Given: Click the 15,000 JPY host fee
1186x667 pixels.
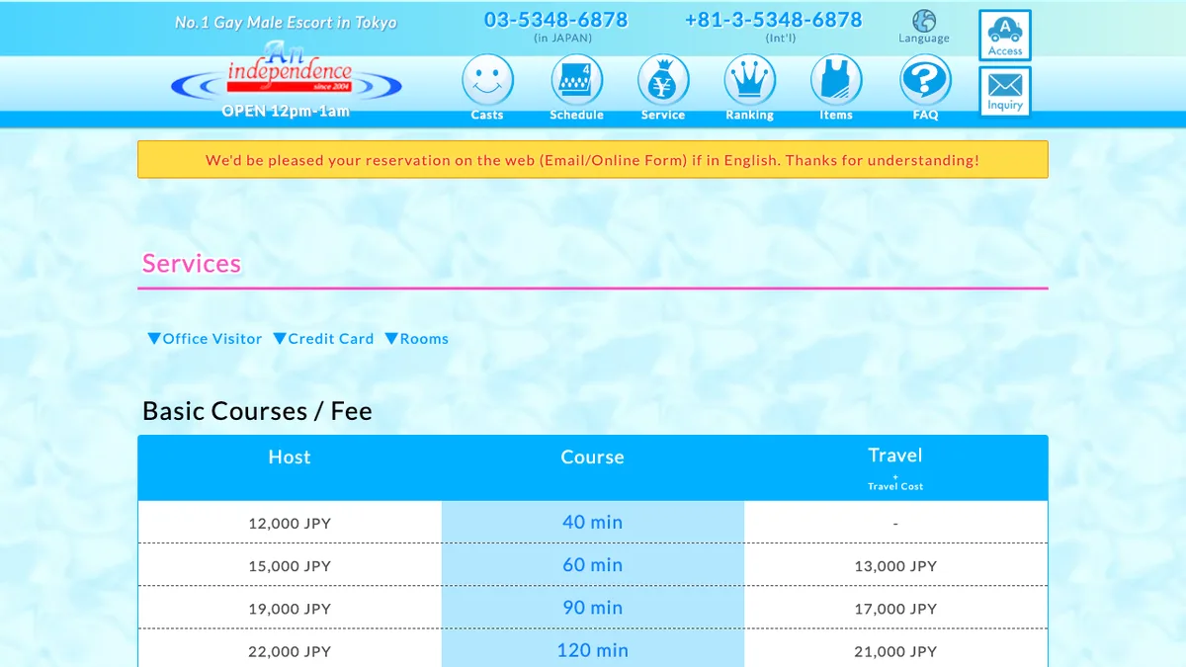Looking at the screenshot, I should pyautogui.click(x=290, y=566).
